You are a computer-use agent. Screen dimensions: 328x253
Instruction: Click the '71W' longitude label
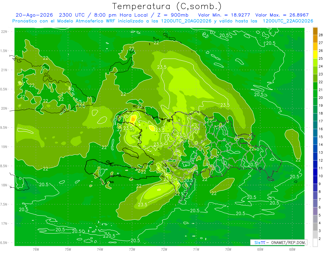click(196, 249)
